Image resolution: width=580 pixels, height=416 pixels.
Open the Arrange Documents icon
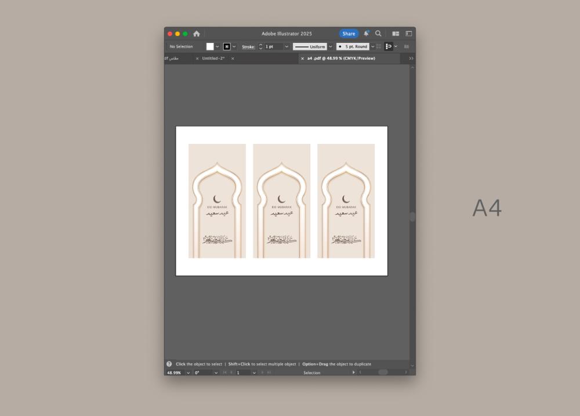tap(396, 34)
